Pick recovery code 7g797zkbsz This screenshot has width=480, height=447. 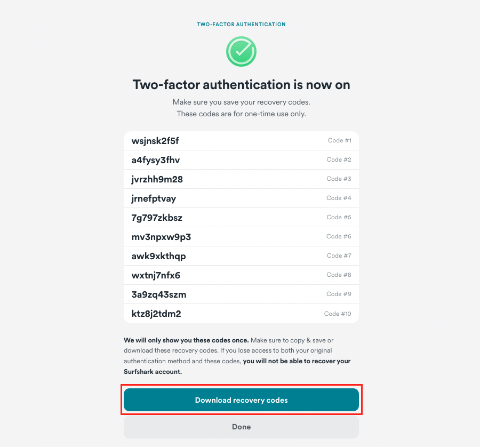(x=157, y=218)
